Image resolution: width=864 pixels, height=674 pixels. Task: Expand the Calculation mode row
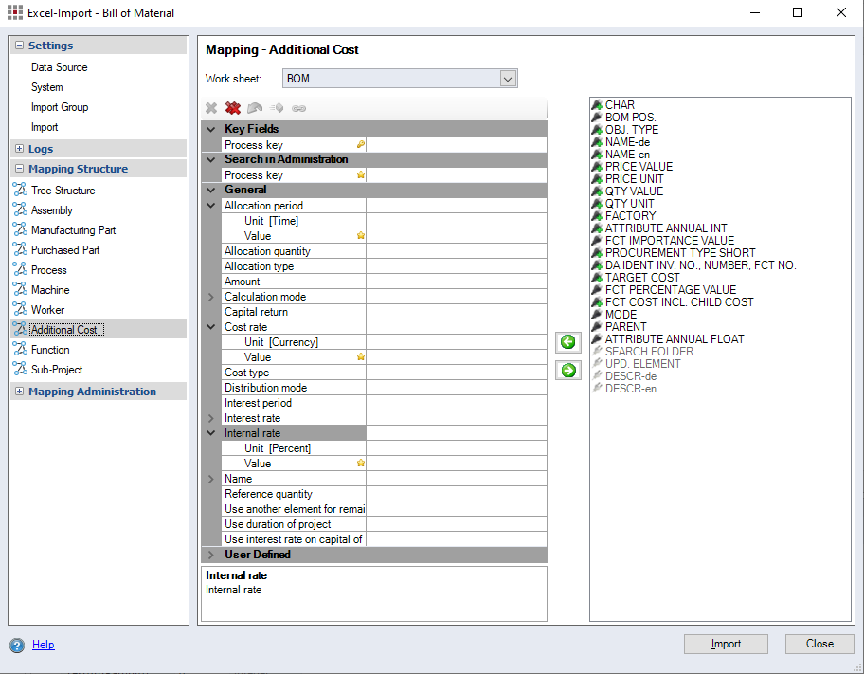[x=211, y=297]
